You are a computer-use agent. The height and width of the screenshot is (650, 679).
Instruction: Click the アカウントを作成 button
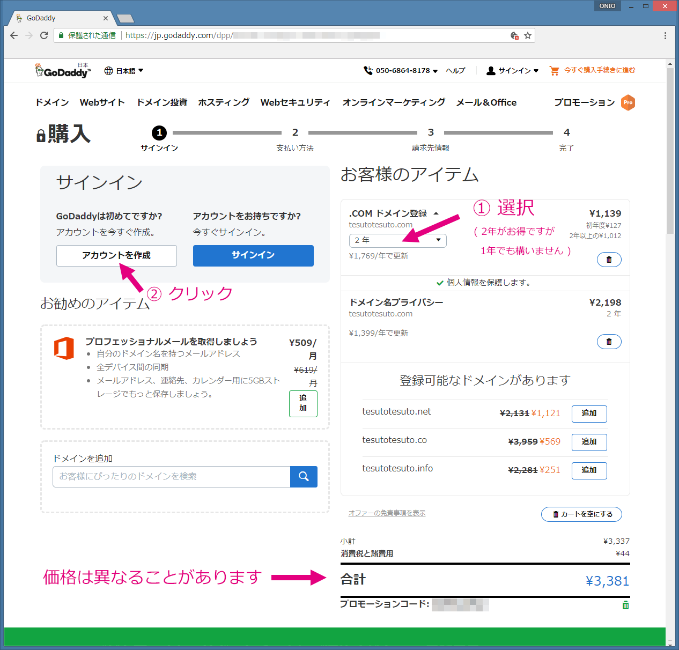tap(116, 256)
